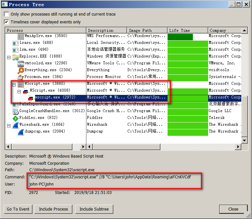Click the Explorer.EXE folder icon
This screenshot has height=219, width=252.
tap(16, 57)
